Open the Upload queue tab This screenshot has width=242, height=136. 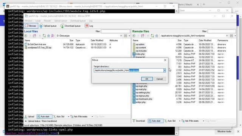click(x=48, y=26)
